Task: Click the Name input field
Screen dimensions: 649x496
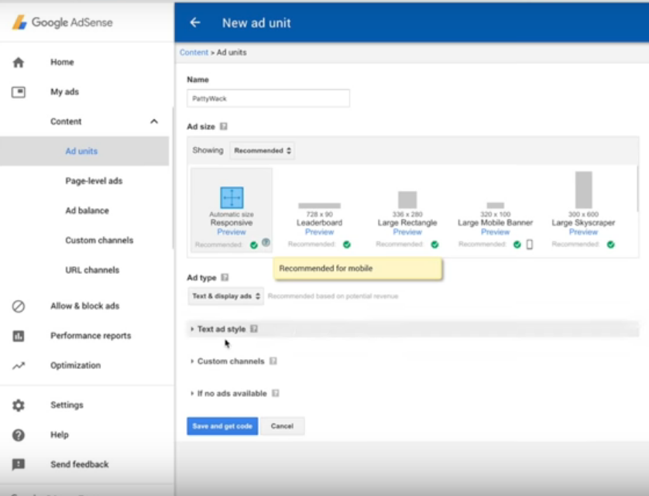Action: pyautogui.click(x=268, y=98)
